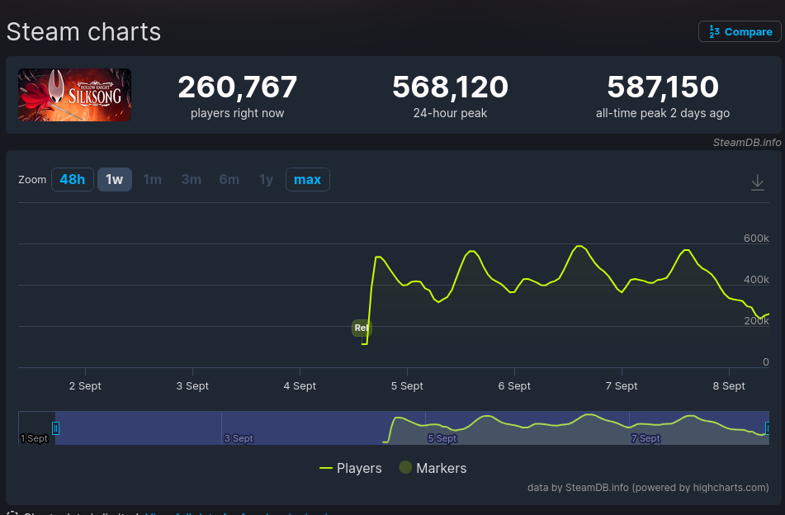Click the 6 Sept x-axis label

[514, 386]
